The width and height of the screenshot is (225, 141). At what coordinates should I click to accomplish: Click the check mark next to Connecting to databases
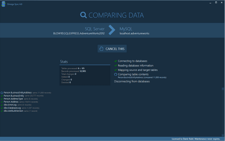pos(116,61)
